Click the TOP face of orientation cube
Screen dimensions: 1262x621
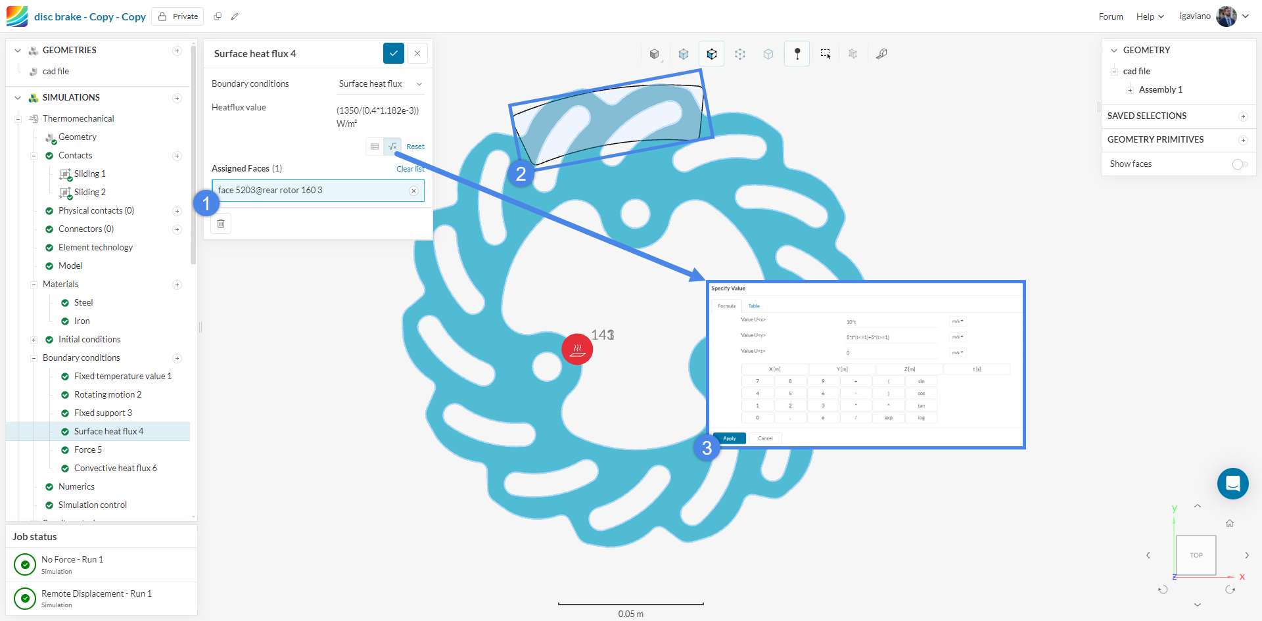(x=1196, y=555)
